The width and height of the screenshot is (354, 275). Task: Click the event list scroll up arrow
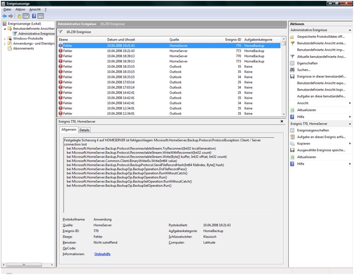click(x=284, y=39)
